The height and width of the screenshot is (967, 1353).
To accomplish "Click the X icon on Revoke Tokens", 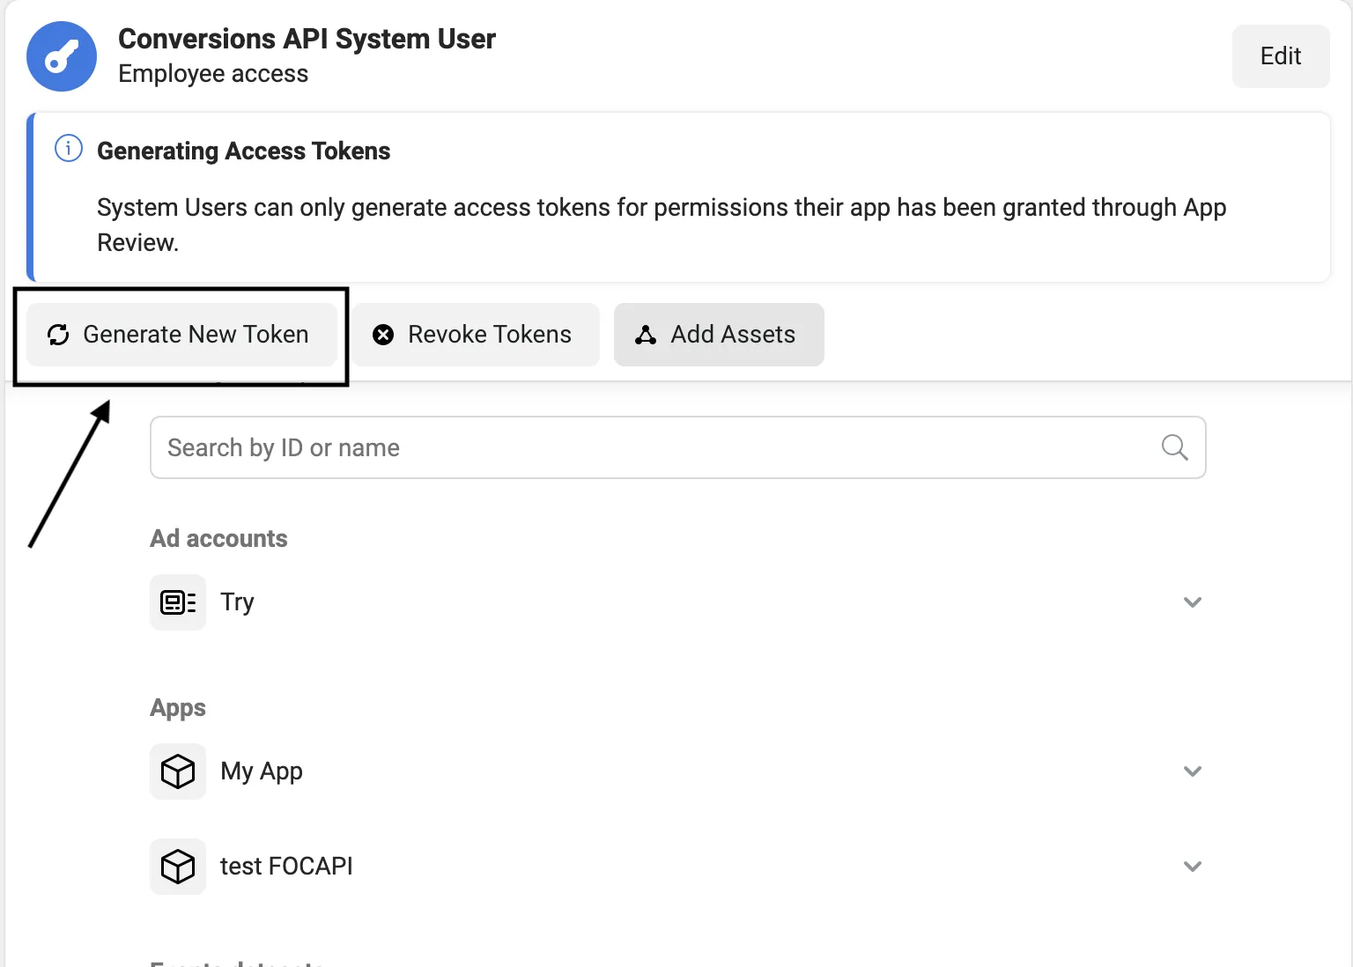I will pyautogui.click(x=383, y=335).
